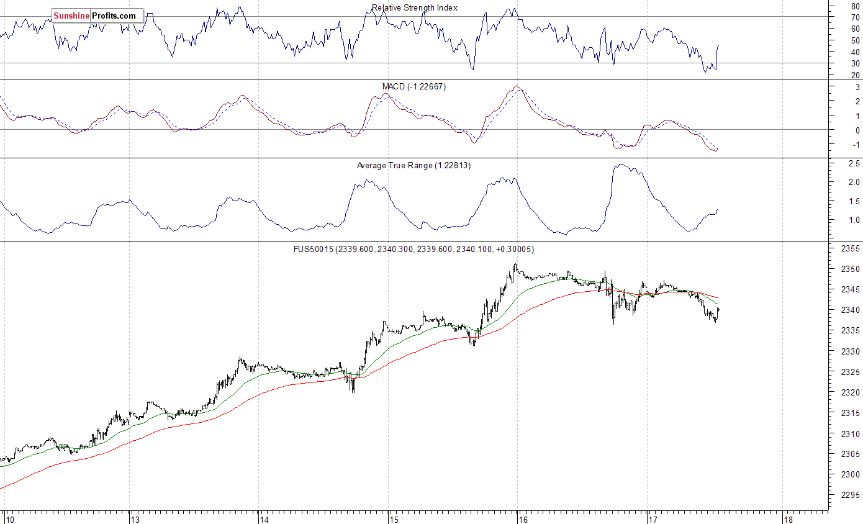Click the 2300 price axis label

850,475
